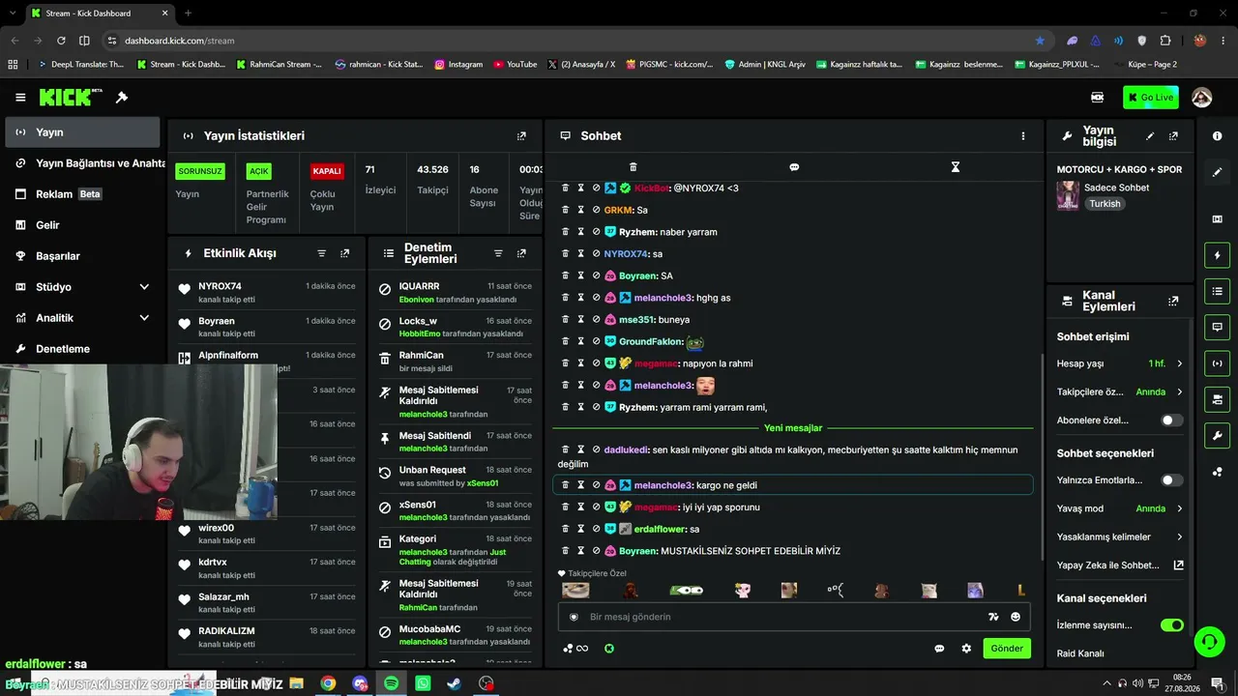Click the Gönder send button
Viewport: 1238px width, 696px height.
[1006, 649]
